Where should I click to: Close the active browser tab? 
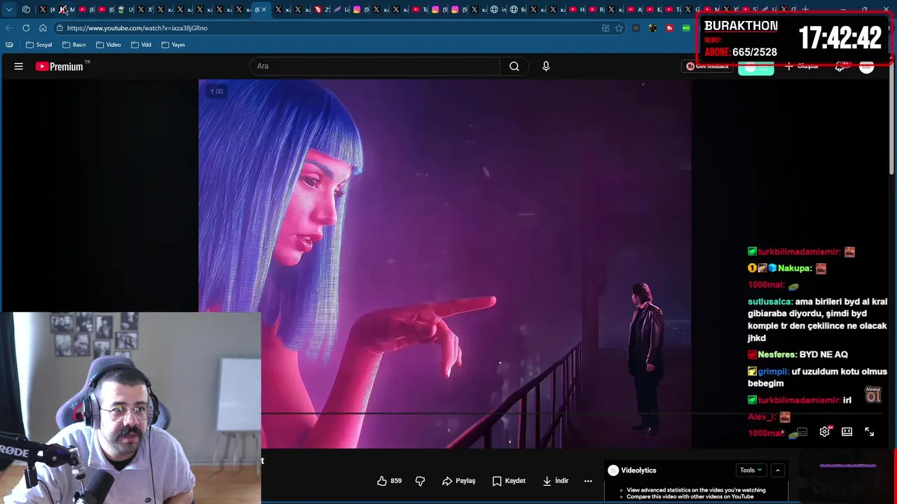[263, 9]
